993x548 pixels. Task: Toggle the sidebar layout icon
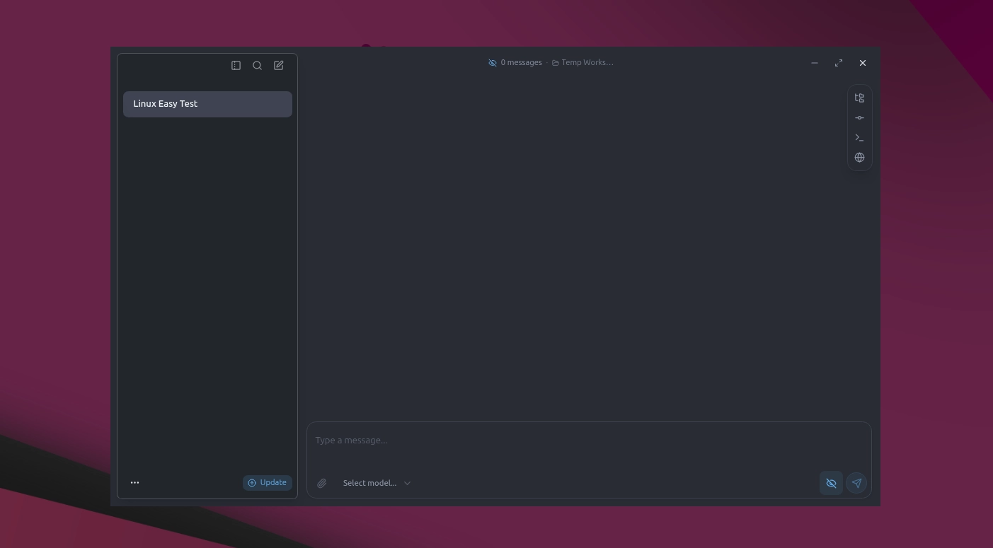point(236,65)
